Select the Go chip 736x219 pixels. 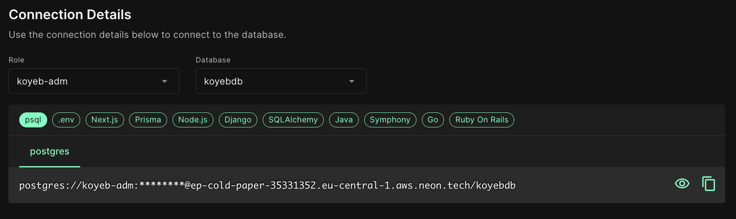click(x=433, y=120)
